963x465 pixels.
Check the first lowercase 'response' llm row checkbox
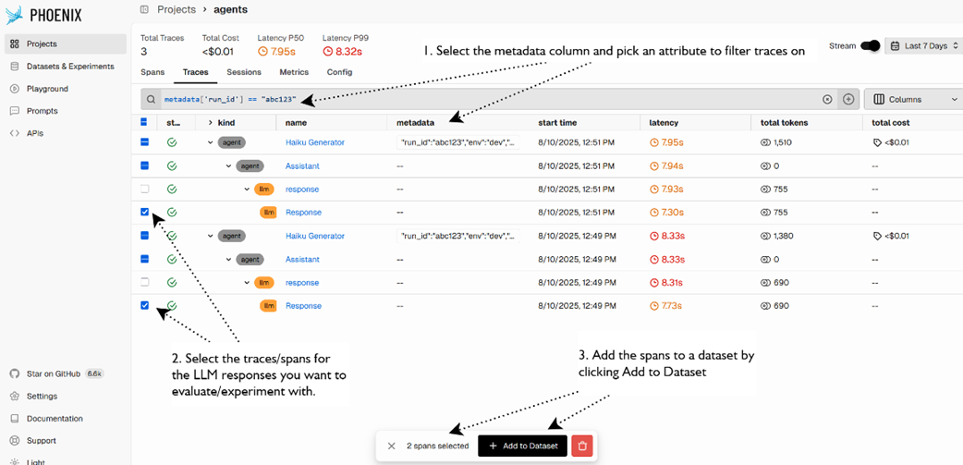(144, 189)
